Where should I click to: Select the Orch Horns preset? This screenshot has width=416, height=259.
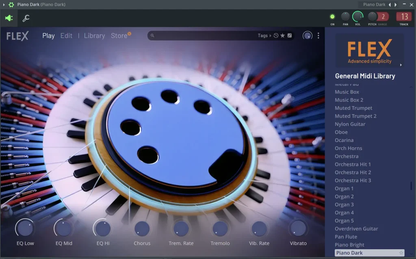tap(348, 148)
